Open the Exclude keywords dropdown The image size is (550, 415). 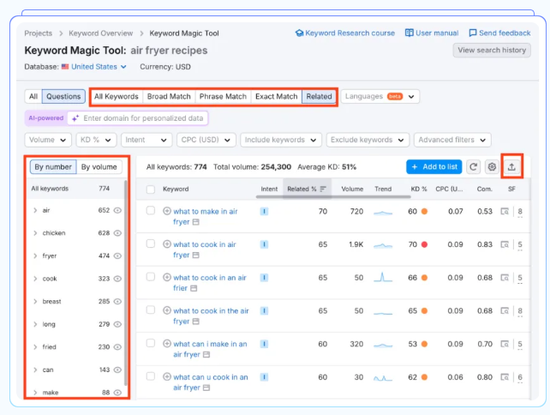[x=368, y=140]
